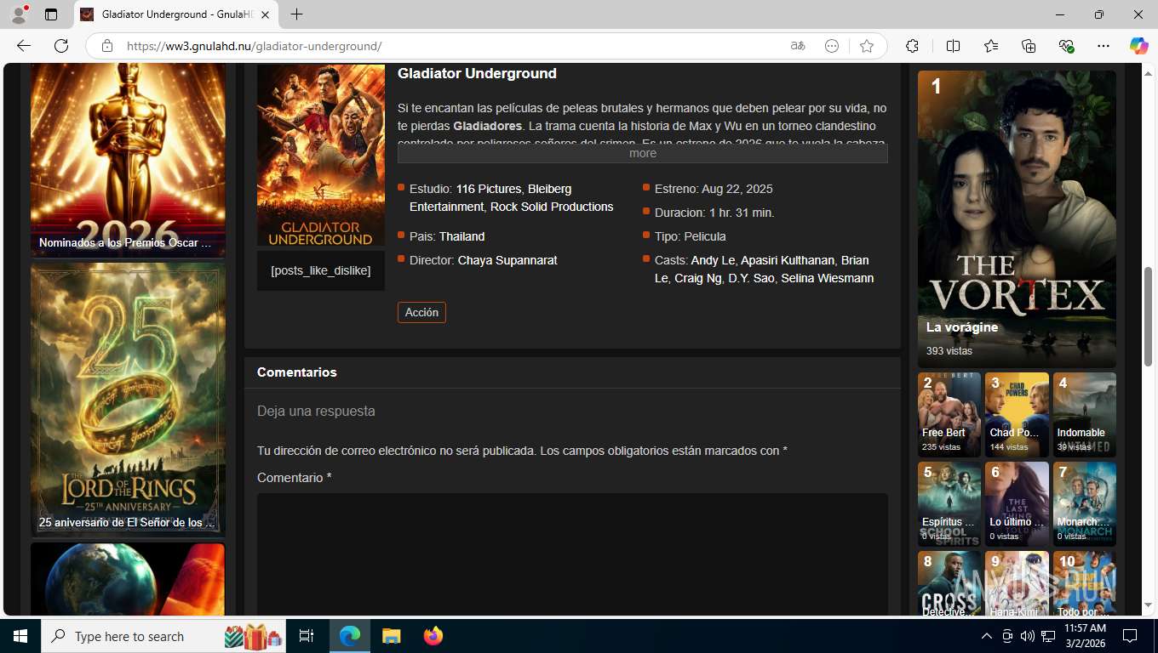1158x653 pixels.
Task: Click the Gladiator Underground poster image
Action: [321, 156]
